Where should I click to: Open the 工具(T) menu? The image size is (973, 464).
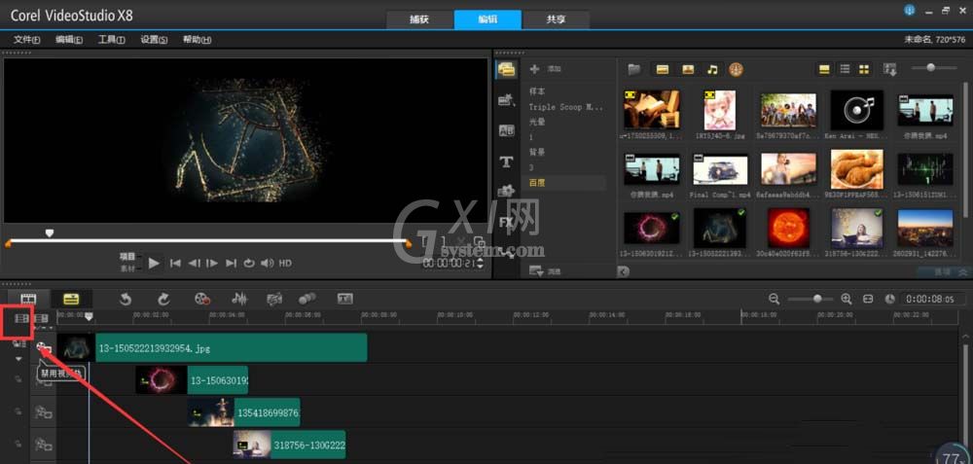[x=112, y=40]
